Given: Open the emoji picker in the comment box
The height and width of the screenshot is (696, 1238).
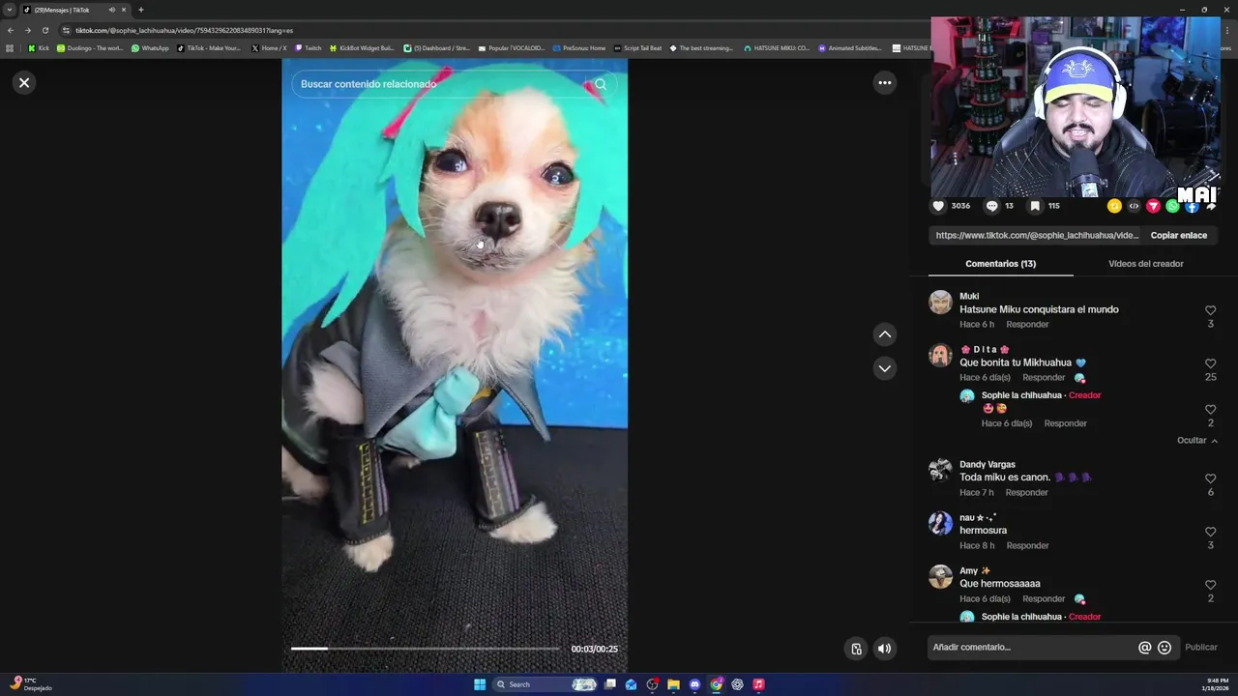Looking at the screenshot, I should (1164, 648).
